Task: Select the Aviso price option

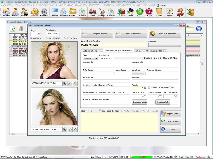Action: tap(152, 111)
